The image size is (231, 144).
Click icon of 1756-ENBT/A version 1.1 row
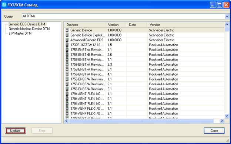pyautogui.click(x=67, y=59)
